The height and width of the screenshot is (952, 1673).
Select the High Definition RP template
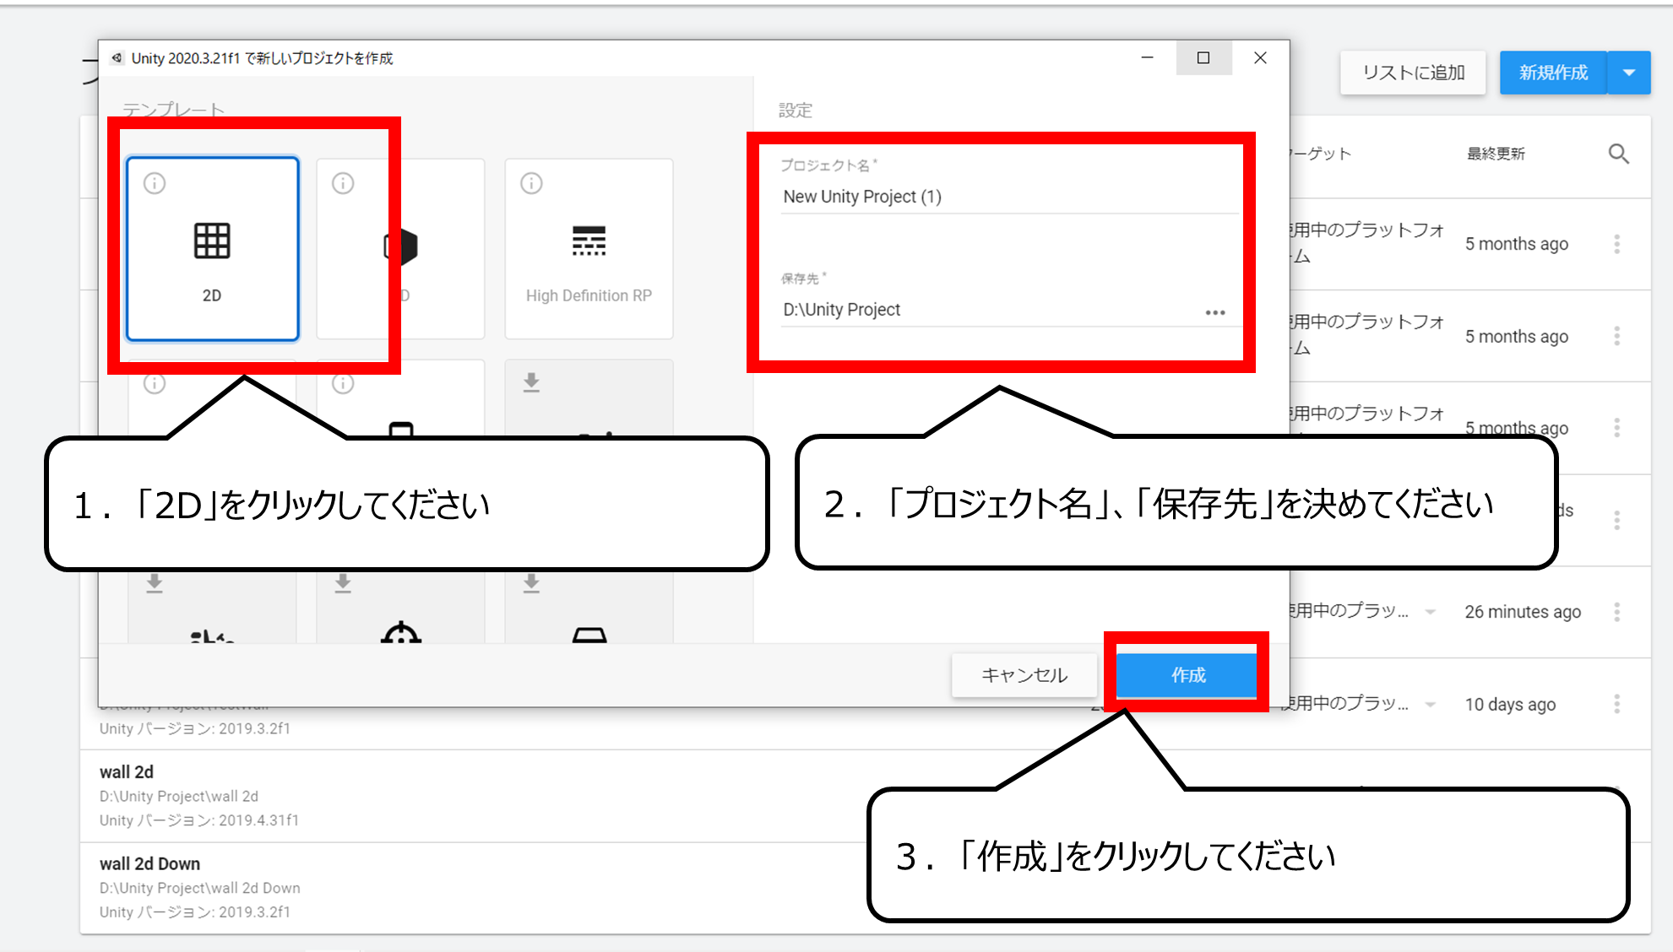pos(589,249)
